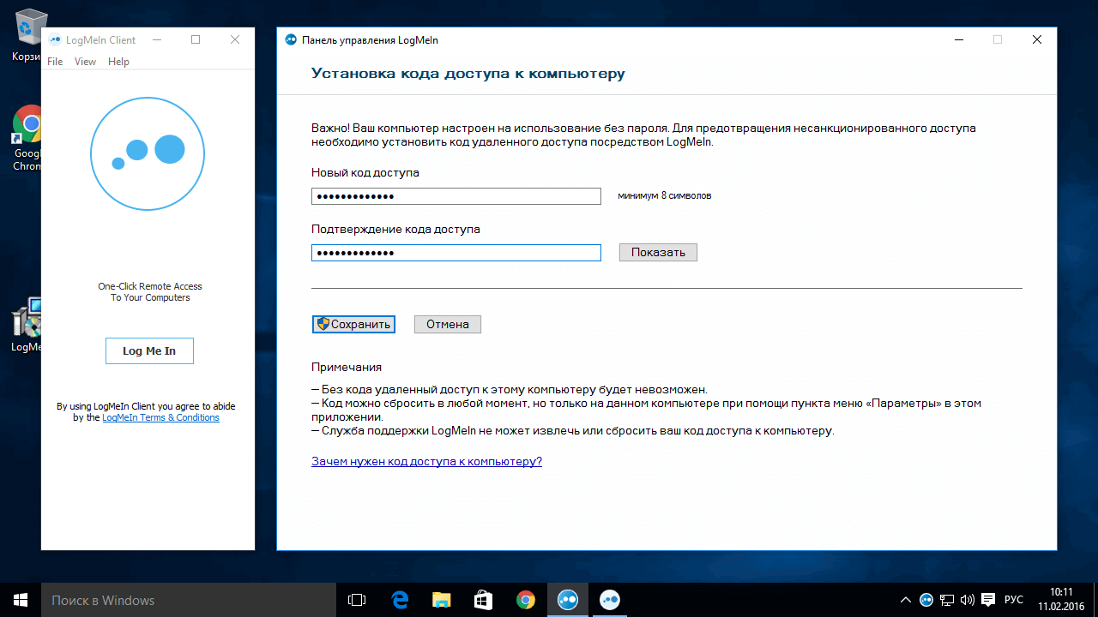Click the LogMeIn logo in the Client title bar

click(x=56, y=40)
